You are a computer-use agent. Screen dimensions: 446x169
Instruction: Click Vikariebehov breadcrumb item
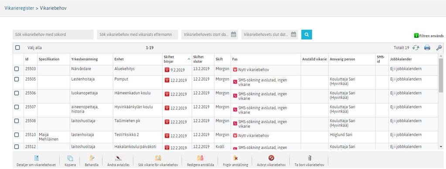click(53, 8)
